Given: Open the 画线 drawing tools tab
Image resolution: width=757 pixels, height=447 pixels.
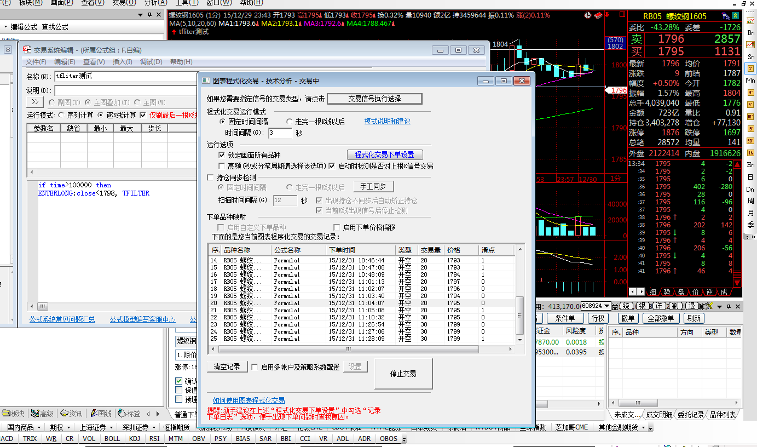Looking at the screenshot, I should pos(100,414).
